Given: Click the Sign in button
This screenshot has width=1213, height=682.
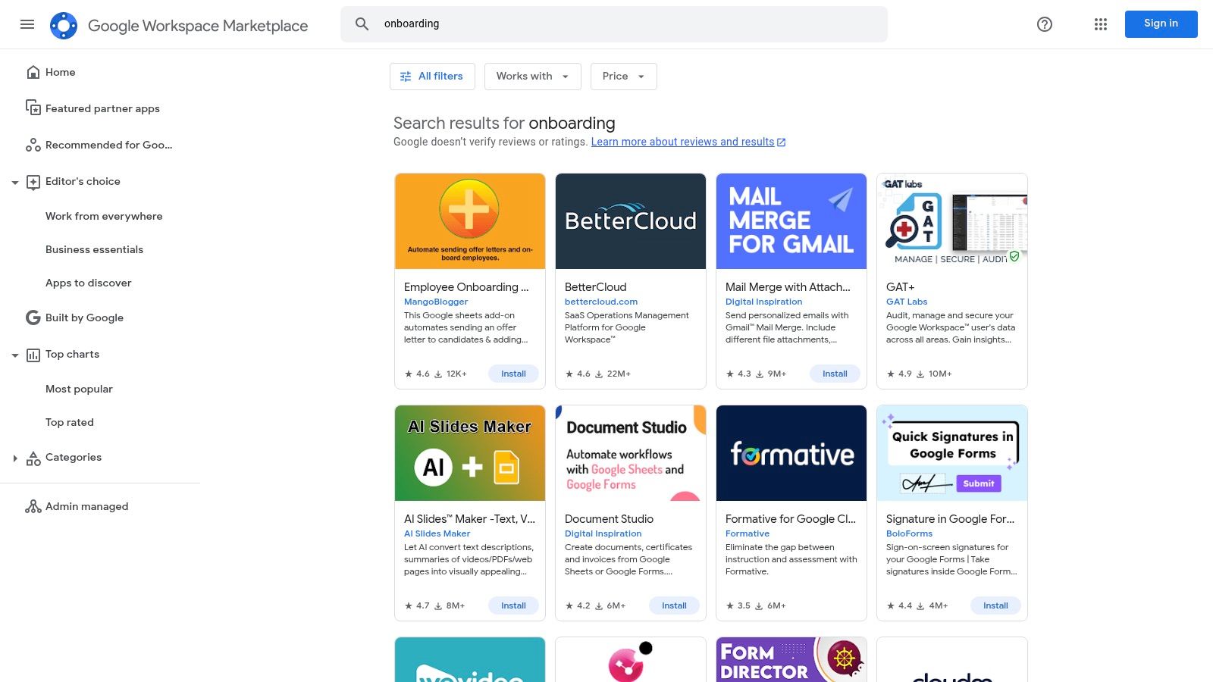Looking at the screenshot, I should [x=1161, y=24].
